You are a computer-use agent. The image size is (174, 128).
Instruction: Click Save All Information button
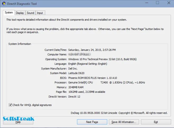click(x=124, y=122)
